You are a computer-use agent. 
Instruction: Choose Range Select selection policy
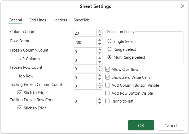coord(109,49)
